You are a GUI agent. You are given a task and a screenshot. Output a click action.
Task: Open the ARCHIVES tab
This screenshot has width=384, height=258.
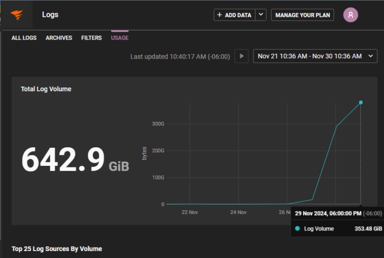59,38
